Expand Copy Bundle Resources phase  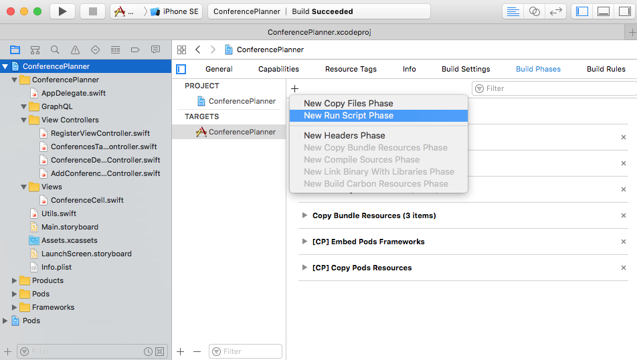pyautogui.click(x=304, y=215)
